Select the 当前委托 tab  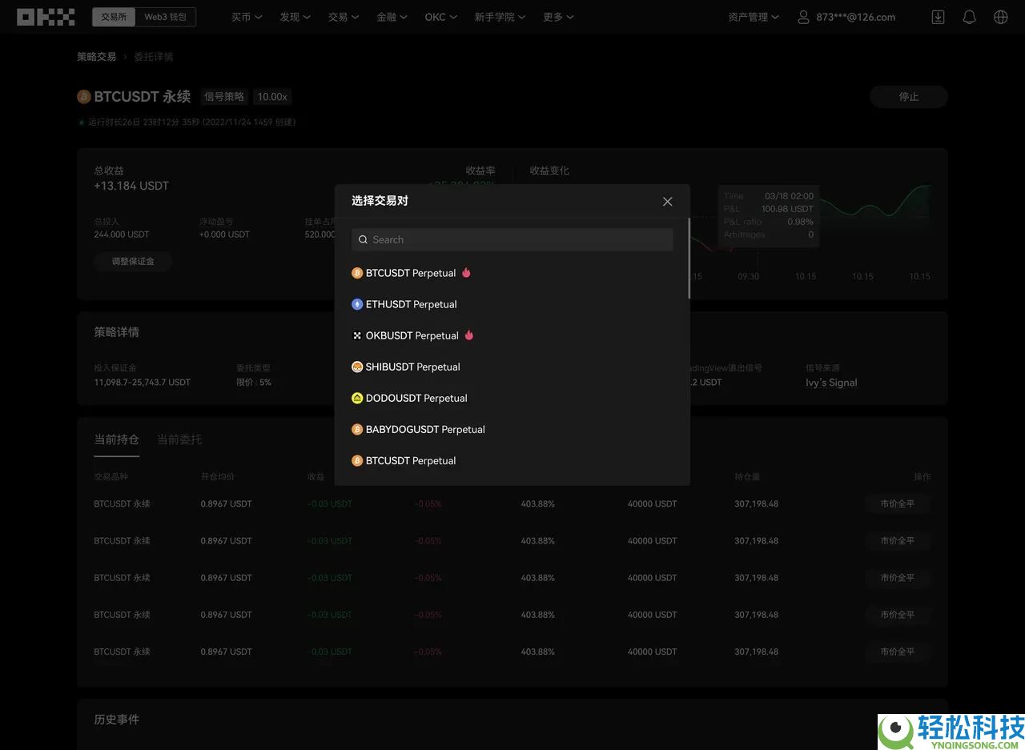pos(179,439)
